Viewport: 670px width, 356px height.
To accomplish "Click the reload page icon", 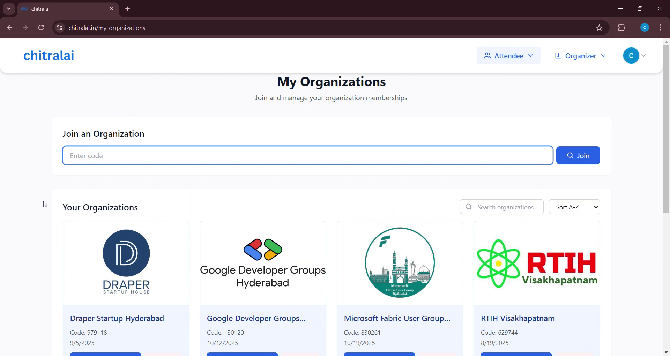I will [x=41, y=28].
